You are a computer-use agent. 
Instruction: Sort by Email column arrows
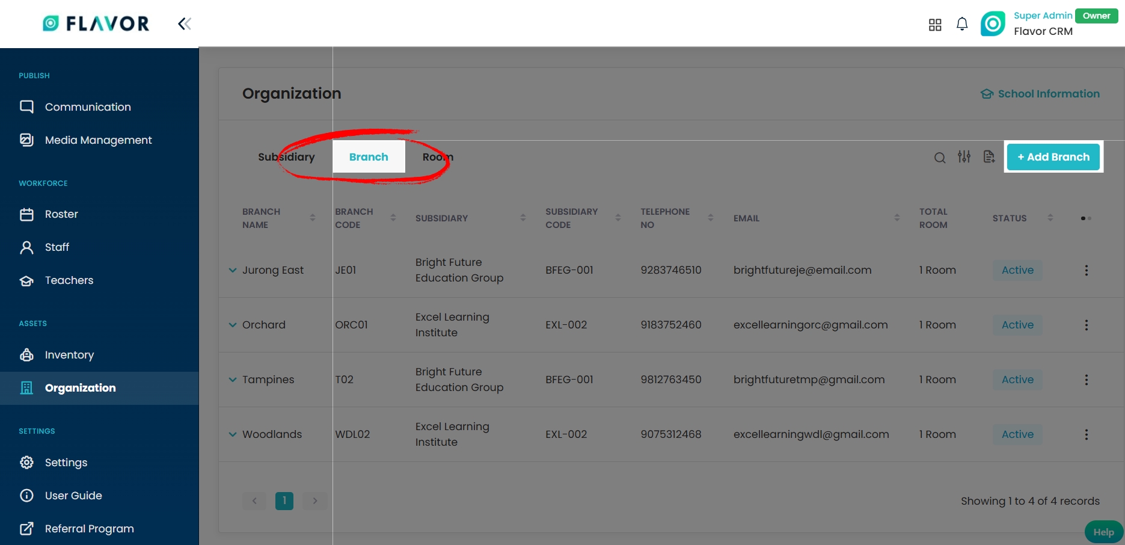pos(897,218)
